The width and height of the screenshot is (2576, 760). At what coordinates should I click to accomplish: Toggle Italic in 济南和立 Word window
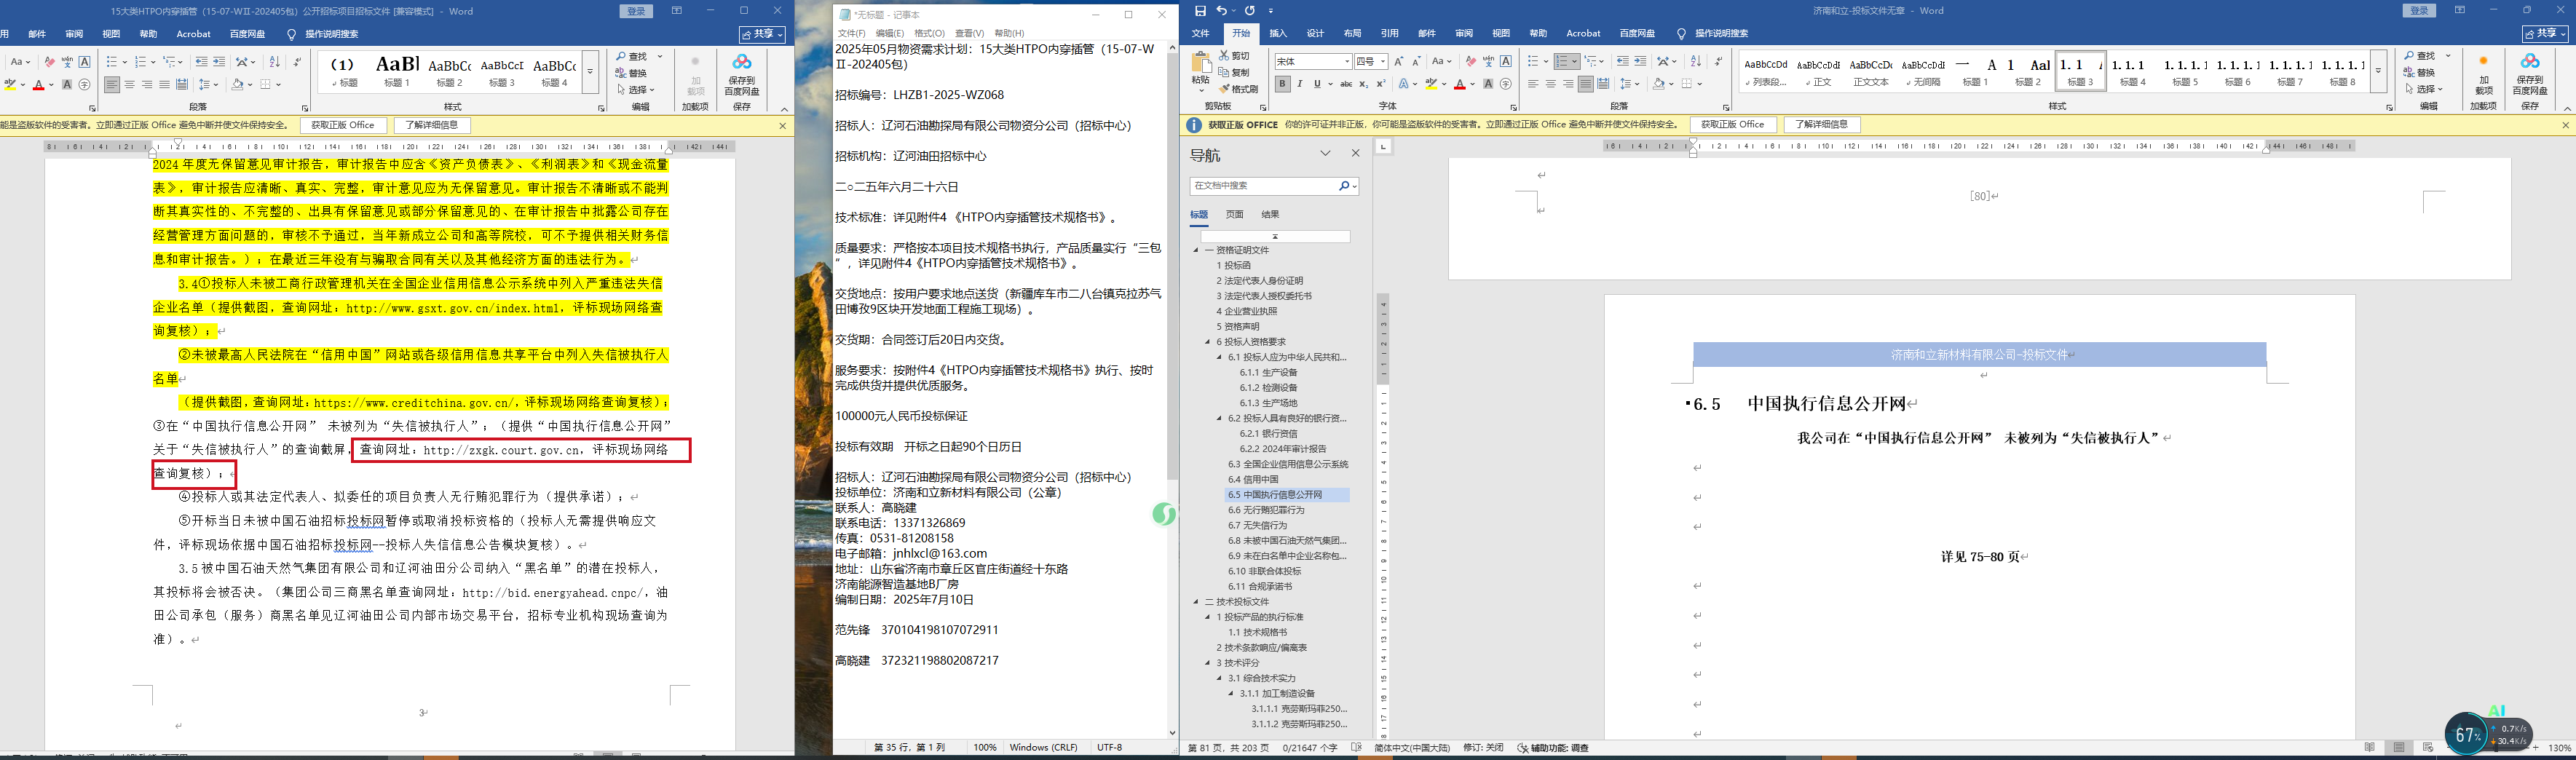tap(1300, 84)
